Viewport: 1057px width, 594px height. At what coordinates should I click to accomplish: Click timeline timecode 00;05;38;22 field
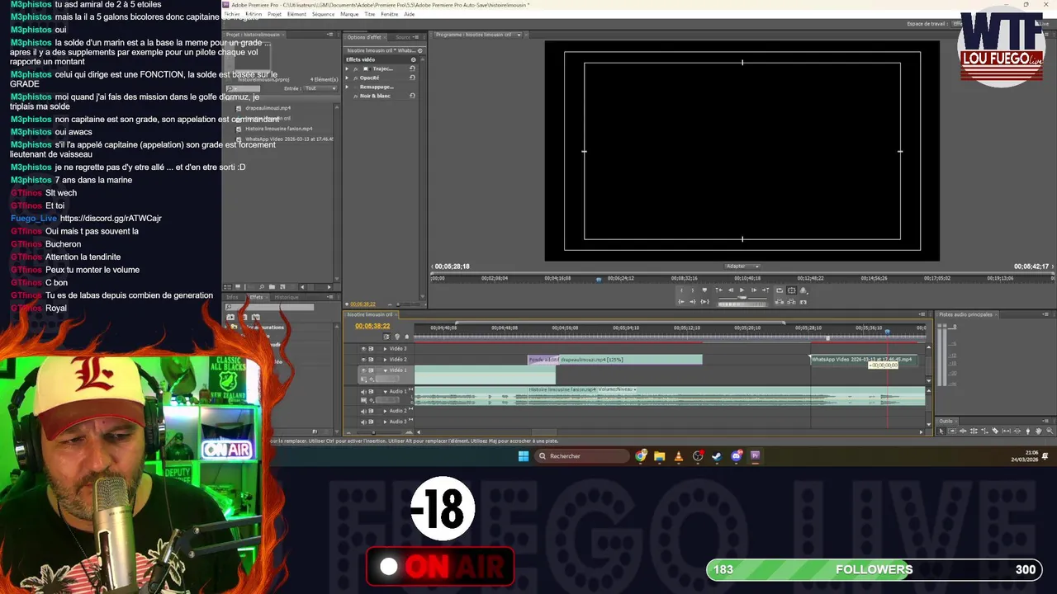(x=372, y=326)
